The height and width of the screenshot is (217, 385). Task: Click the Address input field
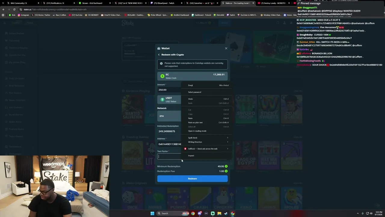point(169,144)
